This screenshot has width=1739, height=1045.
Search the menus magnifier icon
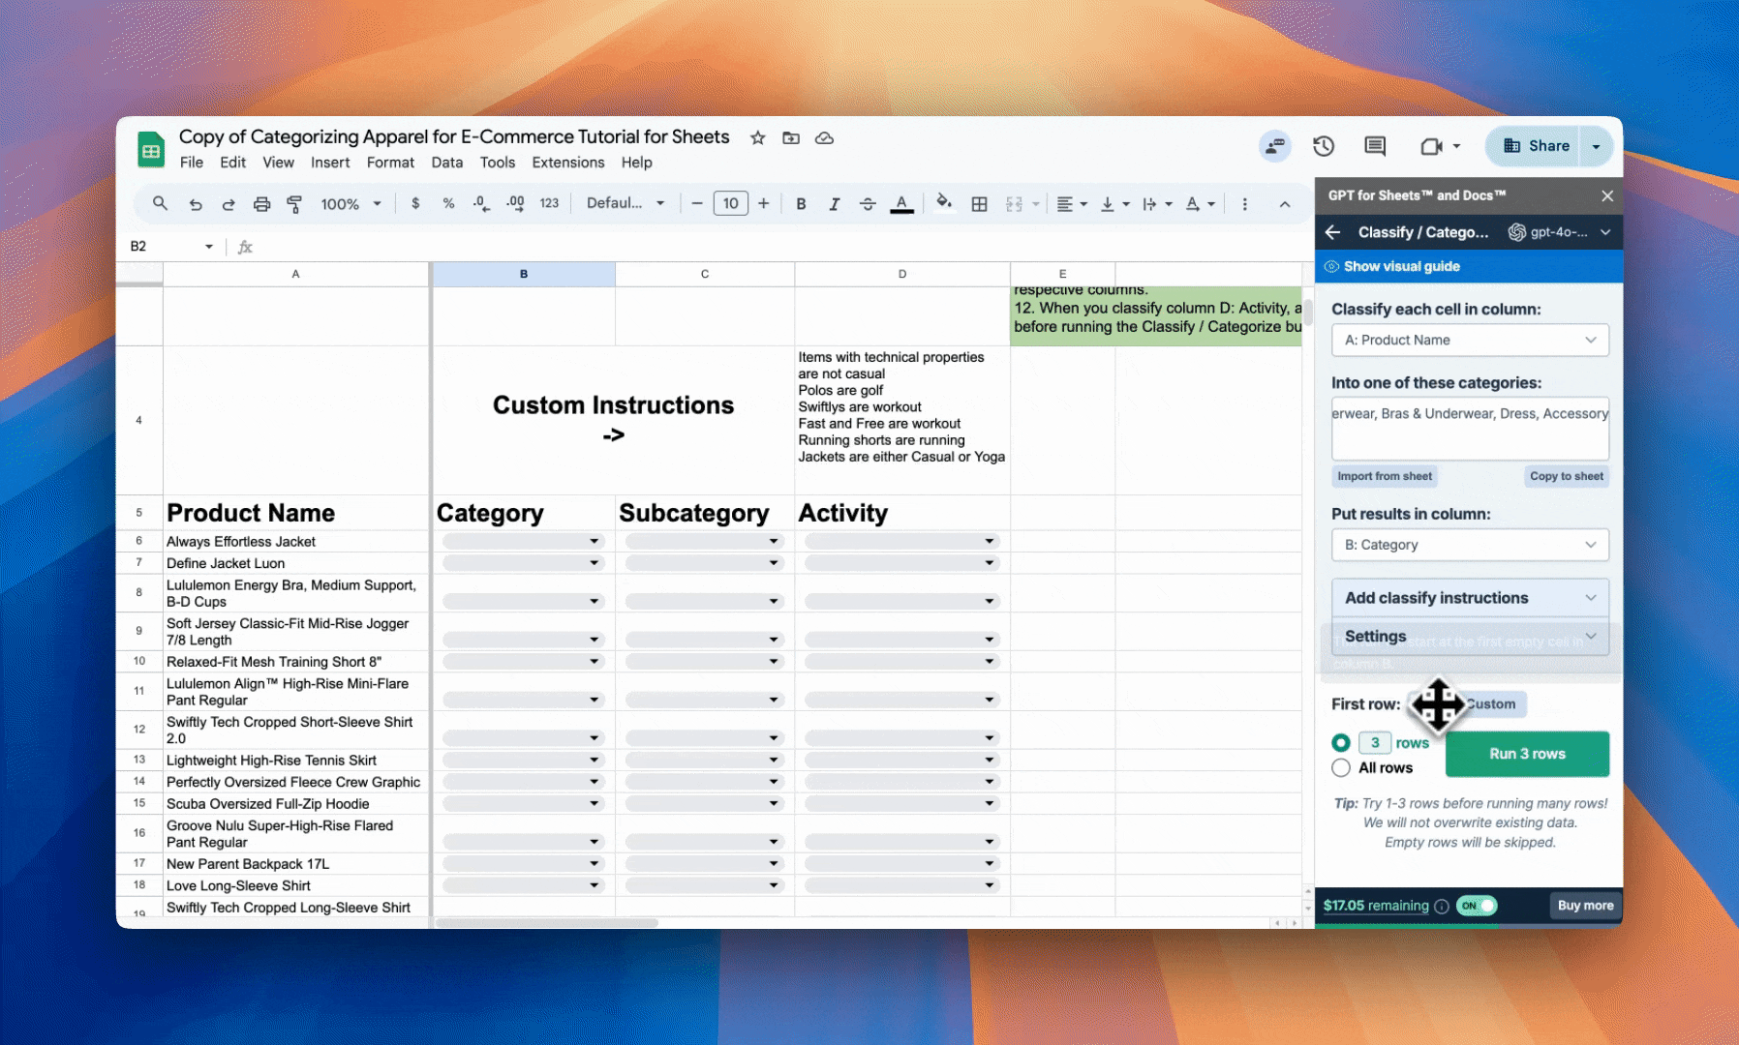coord(160,203)
